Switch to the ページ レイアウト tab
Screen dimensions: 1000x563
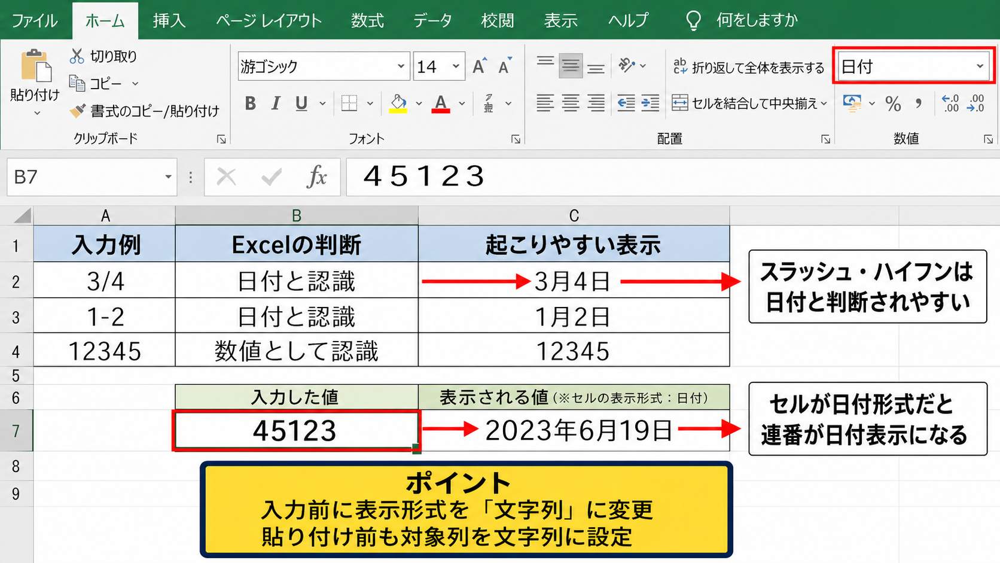pyautogui.click(x=269, y=21)
